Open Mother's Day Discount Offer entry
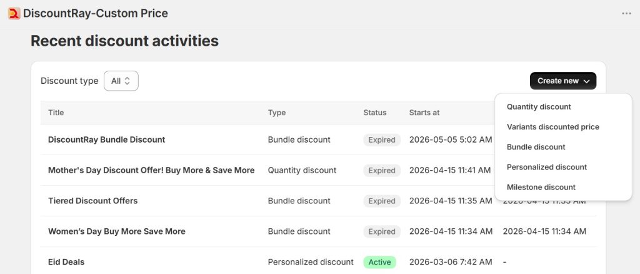 point(151,170)
